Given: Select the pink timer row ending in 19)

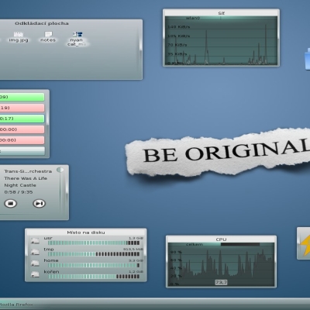Looking at the screenshot, I should pyautogui.click(x=22, y=108).
